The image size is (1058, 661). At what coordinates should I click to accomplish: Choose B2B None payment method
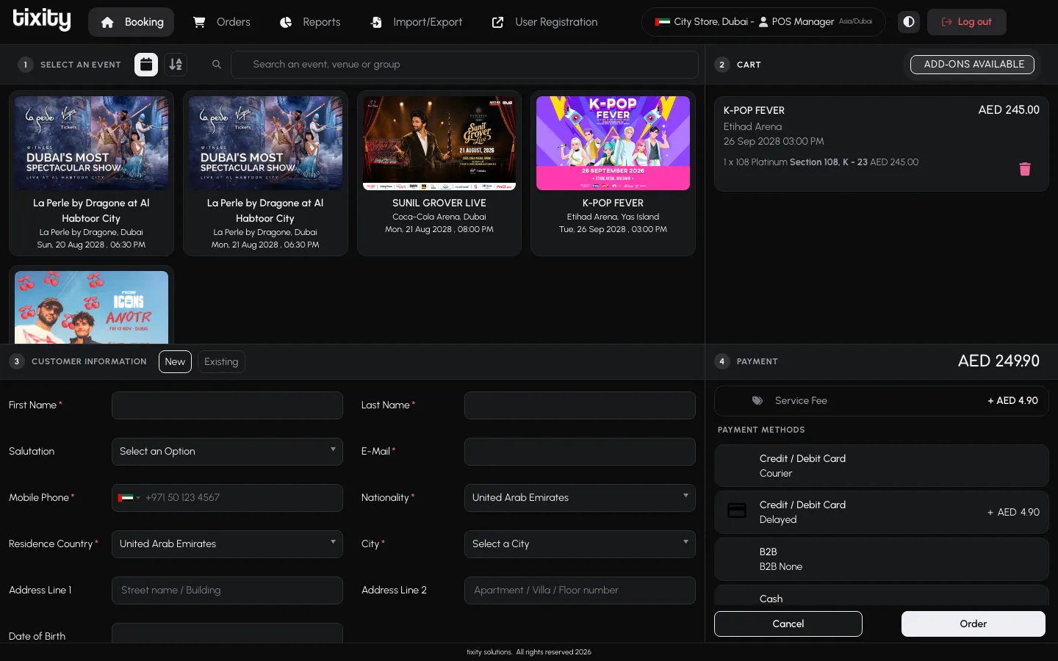(x=881, y=559)
